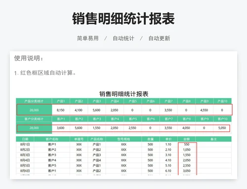
Task: Click the 8,150 value under 产品1
Action: click(x=60, y=110)
